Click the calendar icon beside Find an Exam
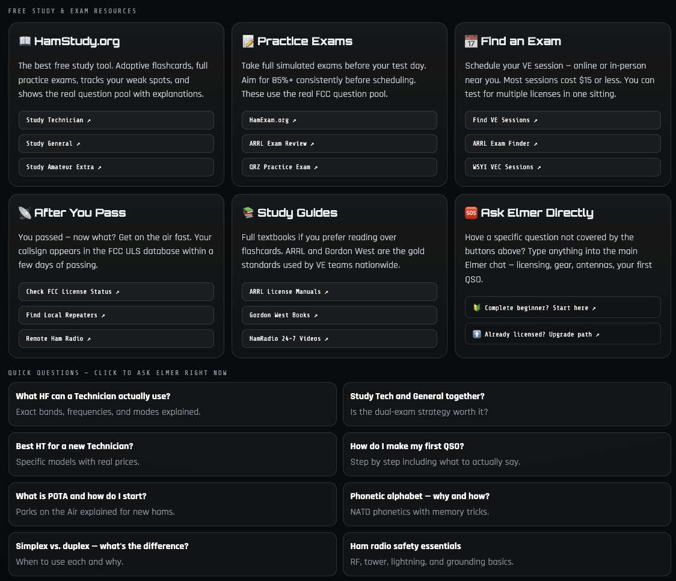 click(x=471, y=41)
